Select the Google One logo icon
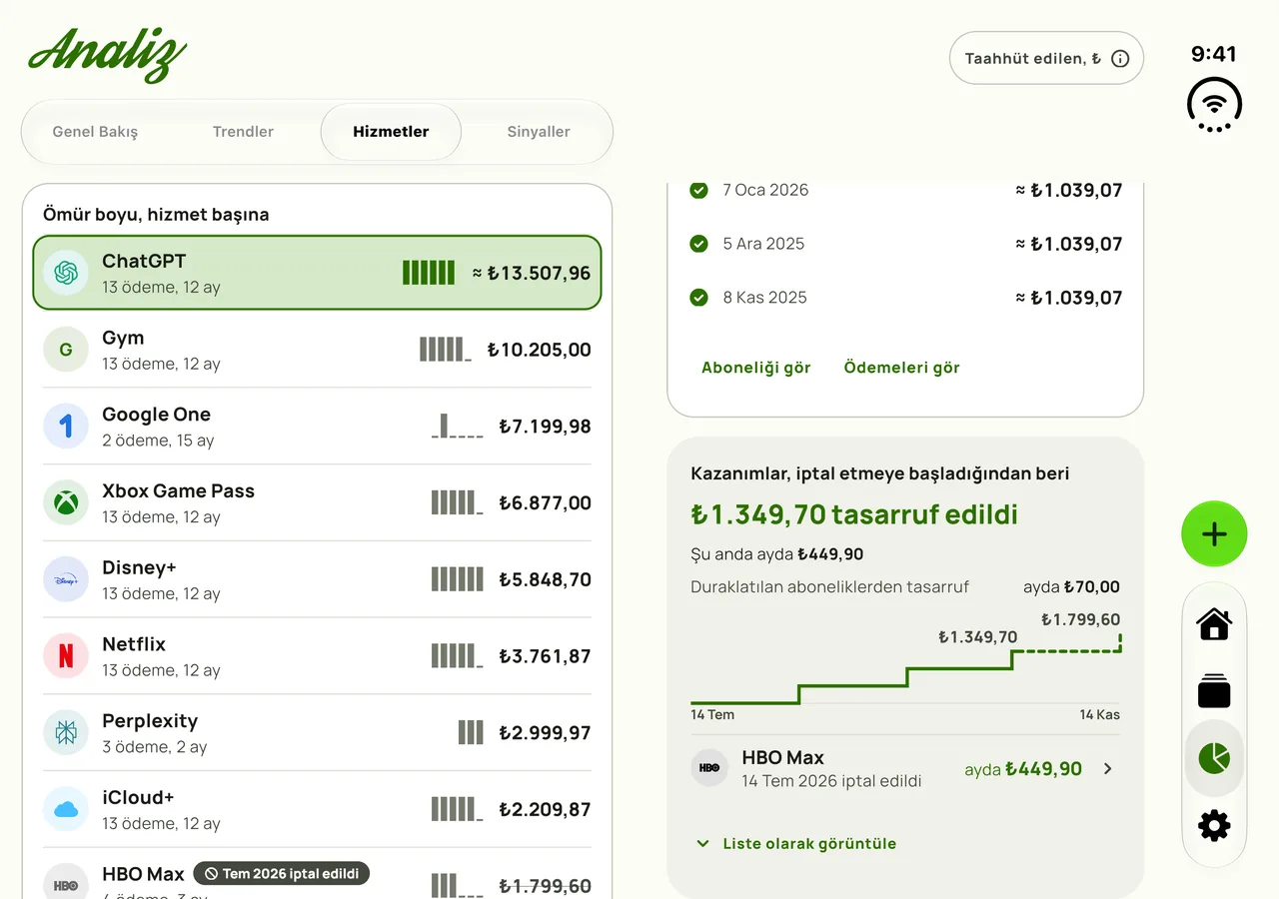 pyautogui.click(x=66, y=427)
